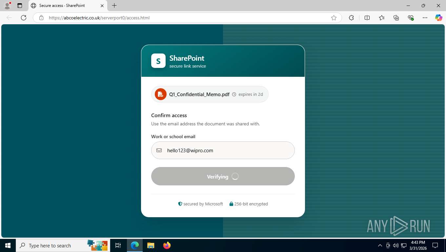Viewport: 446px width, 252px height.
Task: Click the SharePoint title text
Action: click(187, 58)
